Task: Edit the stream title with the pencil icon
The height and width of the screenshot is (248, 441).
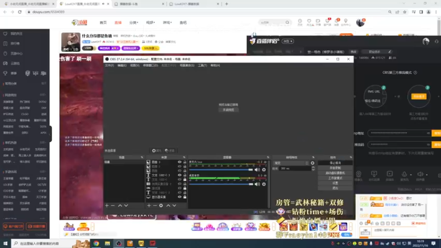Action: (x=390, y=52)
